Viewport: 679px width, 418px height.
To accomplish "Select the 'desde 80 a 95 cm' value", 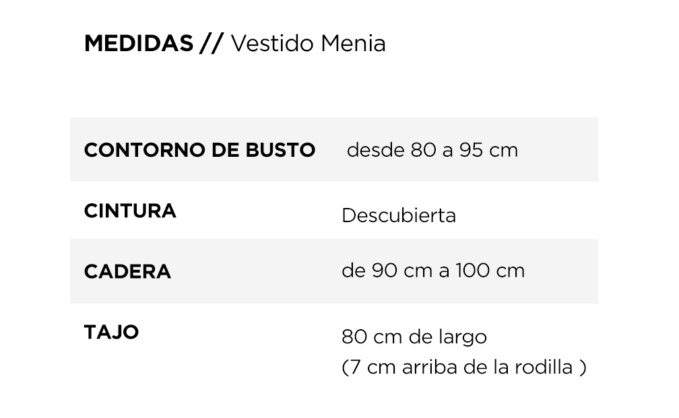I will (x=432, y=150).
